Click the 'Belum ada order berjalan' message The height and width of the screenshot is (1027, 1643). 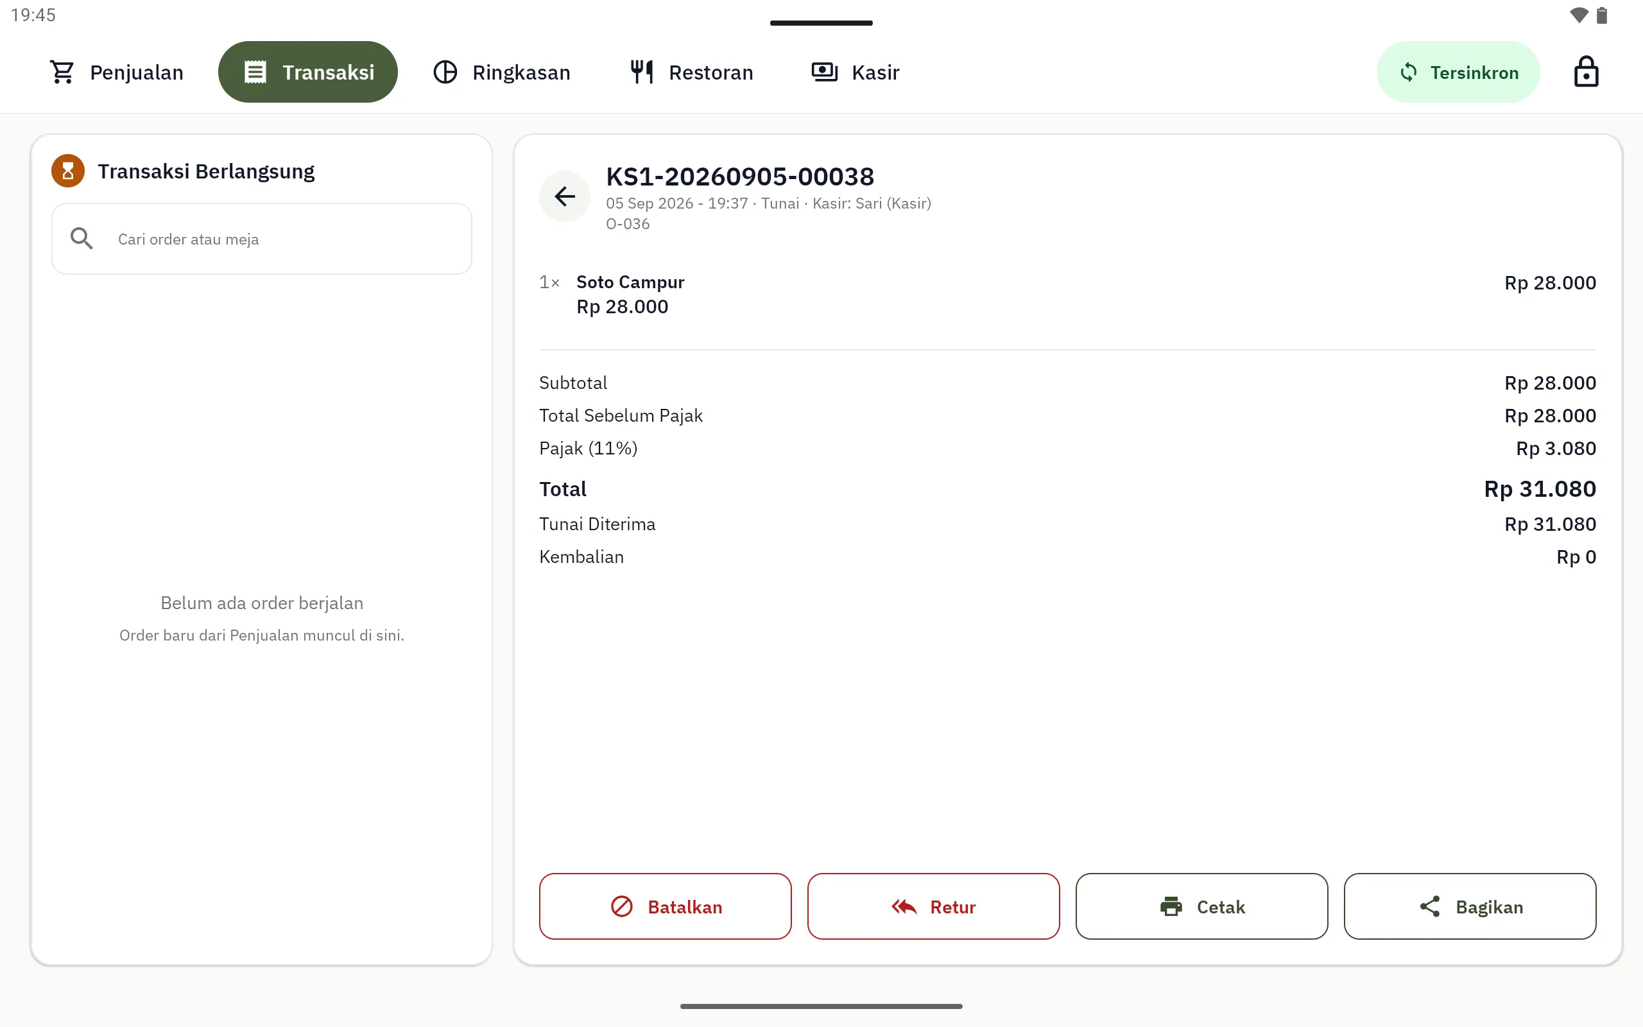pyautogui.click(x=261, y=603)
